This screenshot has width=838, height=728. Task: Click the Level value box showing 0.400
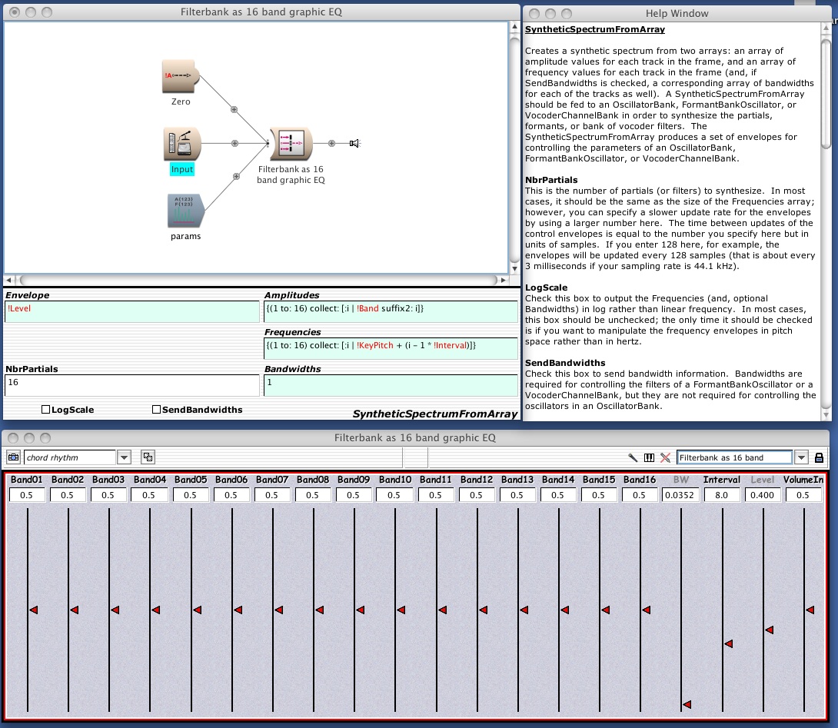coord(763,495)
